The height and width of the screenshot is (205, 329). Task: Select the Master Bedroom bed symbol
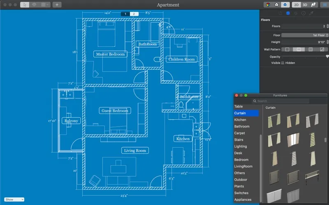(x=107, y=34)
